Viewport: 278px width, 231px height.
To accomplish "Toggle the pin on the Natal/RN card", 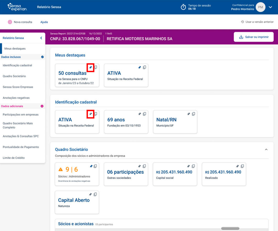I will 189,114.
